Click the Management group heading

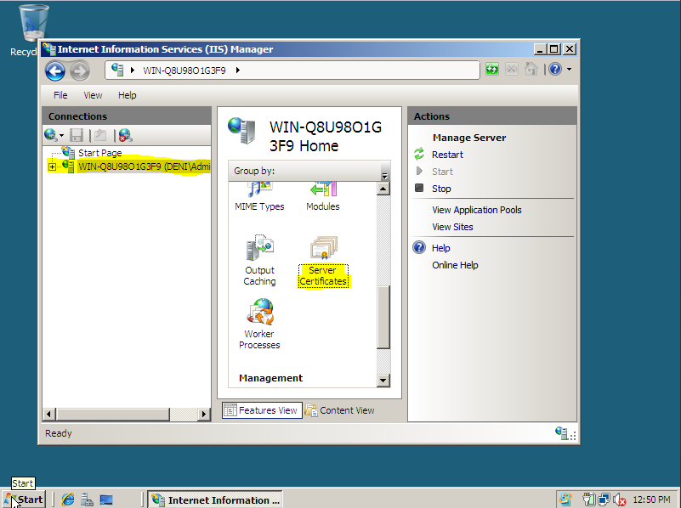click(270, 378)
